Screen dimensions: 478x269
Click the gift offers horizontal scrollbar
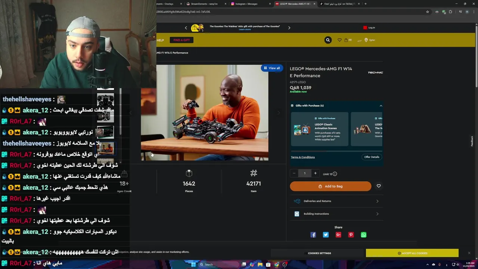point(336,152)
